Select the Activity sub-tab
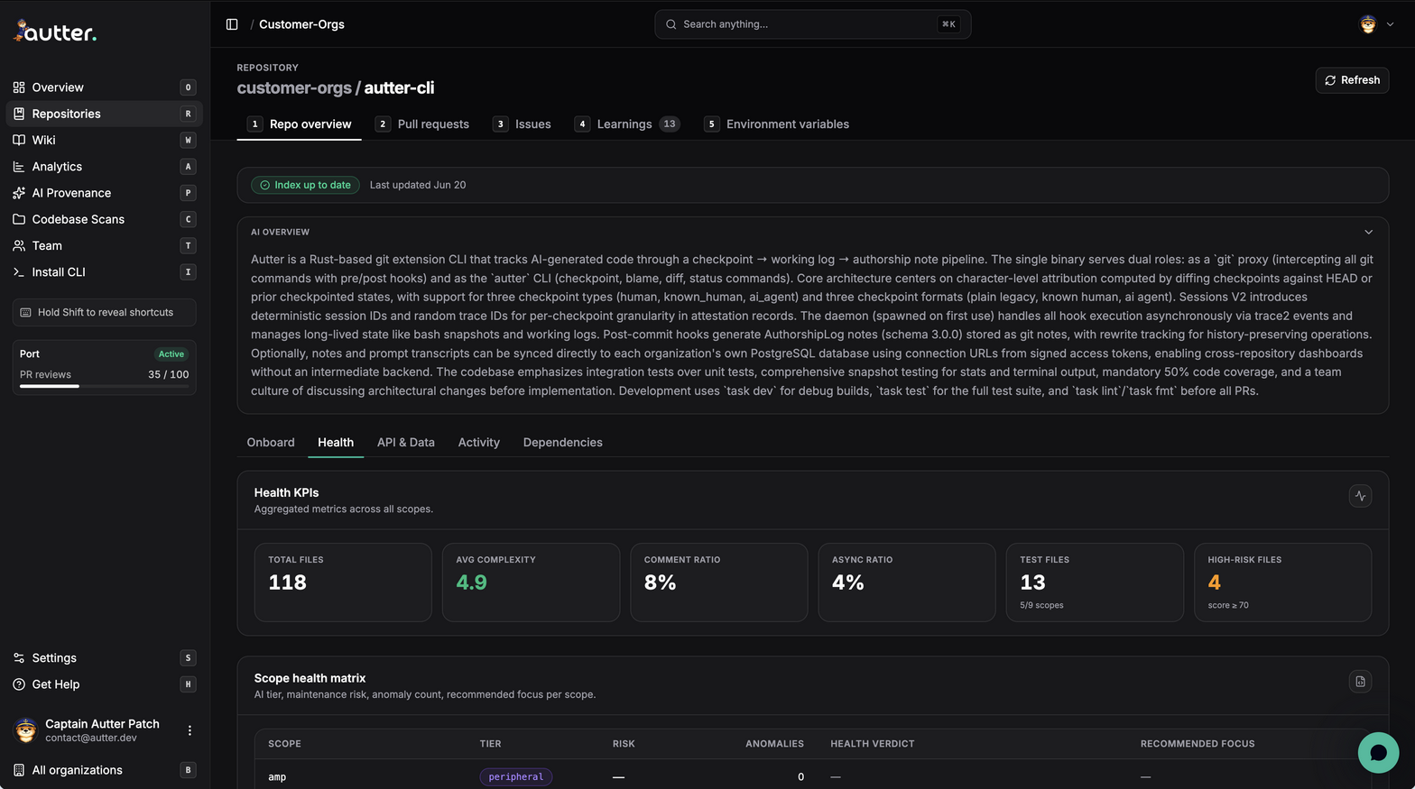Viewport: 1415px width, 789px height. pos(479,443)
